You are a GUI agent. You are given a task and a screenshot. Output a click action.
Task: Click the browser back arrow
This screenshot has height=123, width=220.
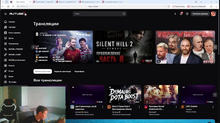3,6
